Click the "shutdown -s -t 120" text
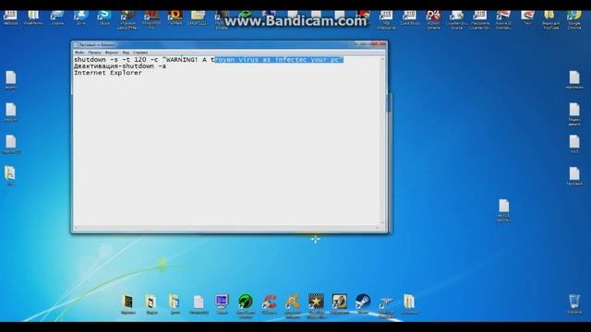The height and width of the screenshot is (332, 591). point(110,59)
